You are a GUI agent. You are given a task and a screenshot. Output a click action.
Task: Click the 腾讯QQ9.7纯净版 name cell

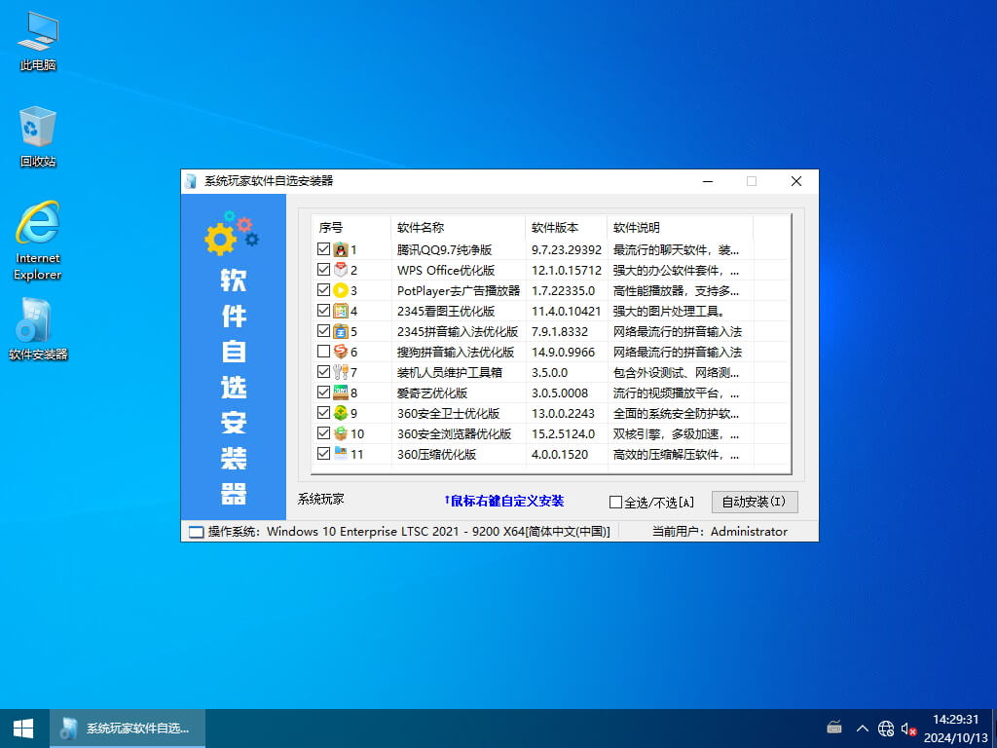tap(444, 250)
